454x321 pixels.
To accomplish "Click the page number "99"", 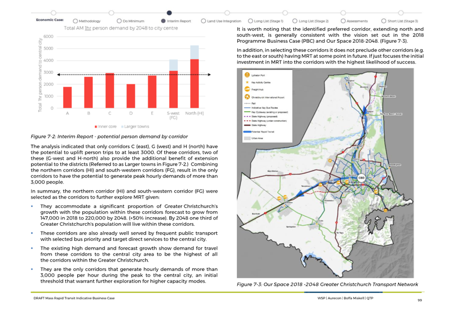I will [x=420, y=300].
